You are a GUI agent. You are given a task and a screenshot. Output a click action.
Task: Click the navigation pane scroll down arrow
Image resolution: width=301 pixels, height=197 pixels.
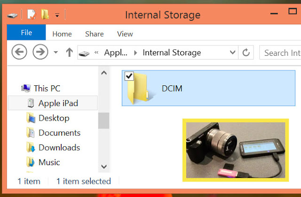point(104,167)
